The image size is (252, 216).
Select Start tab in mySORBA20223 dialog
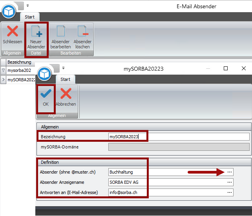[x=65, y=79]
